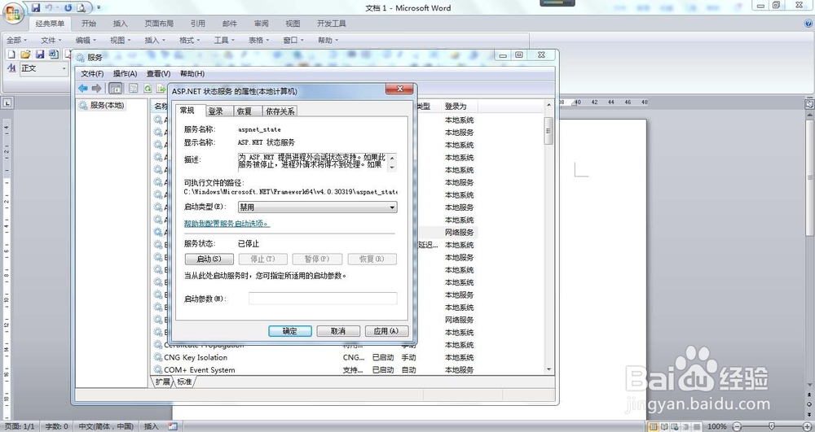Click the Services list scrollbar thumb
Image resolution: width=815 pixels, height=432 pixels.
click(548, 130)
